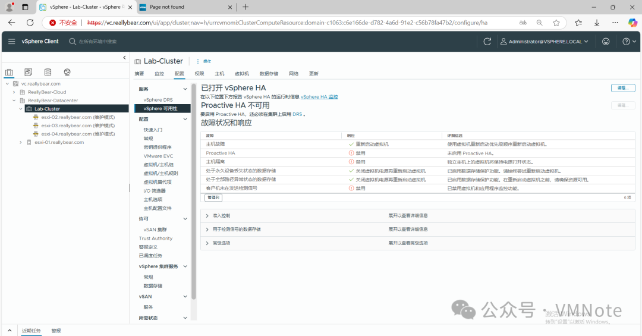Collapse the 许可 section

point(185,219)
